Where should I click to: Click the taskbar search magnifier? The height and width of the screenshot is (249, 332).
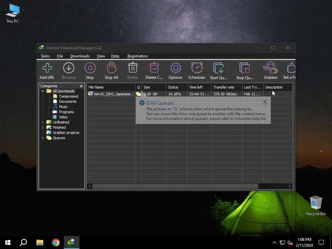click(23, 243)
